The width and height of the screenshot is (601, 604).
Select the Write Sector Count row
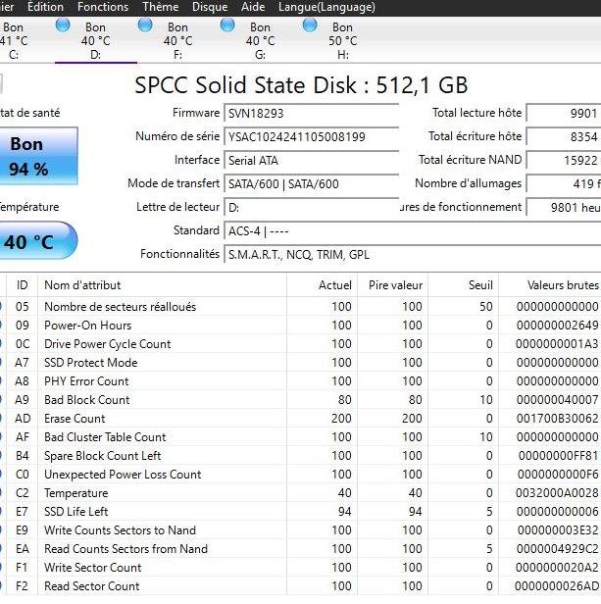tap(300, 568)
